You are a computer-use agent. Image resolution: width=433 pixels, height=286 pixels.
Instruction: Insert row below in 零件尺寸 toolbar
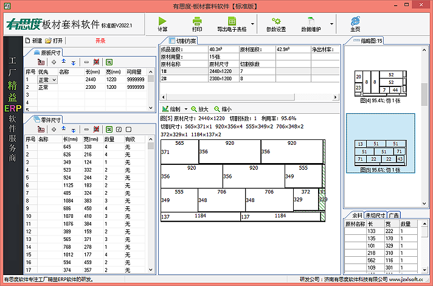click(73, 130)
